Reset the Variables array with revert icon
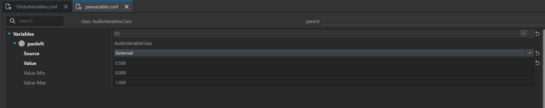This screenshot has width=545, height=108. tap(537, 34)
